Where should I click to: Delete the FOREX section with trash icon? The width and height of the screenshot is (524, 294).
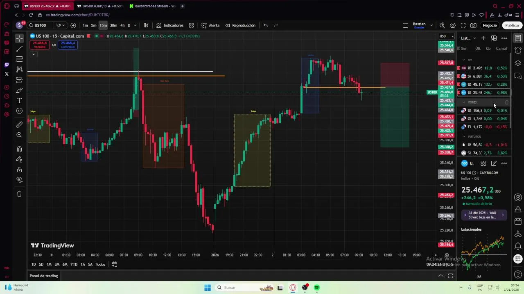pyautogui.click(x=506, y=102)
